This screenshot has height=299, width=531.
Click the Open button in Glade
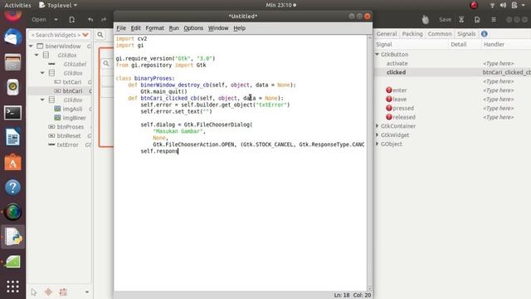[x=39, y=20]
